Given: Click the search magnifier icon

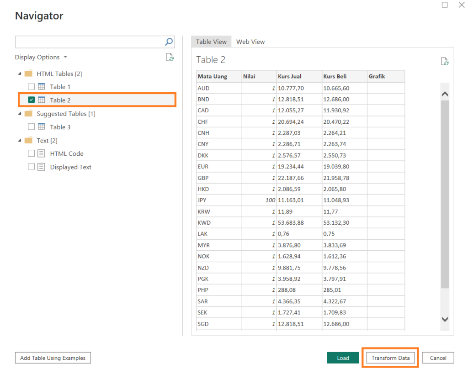Looking at the screenshot, I should [169, 42].
